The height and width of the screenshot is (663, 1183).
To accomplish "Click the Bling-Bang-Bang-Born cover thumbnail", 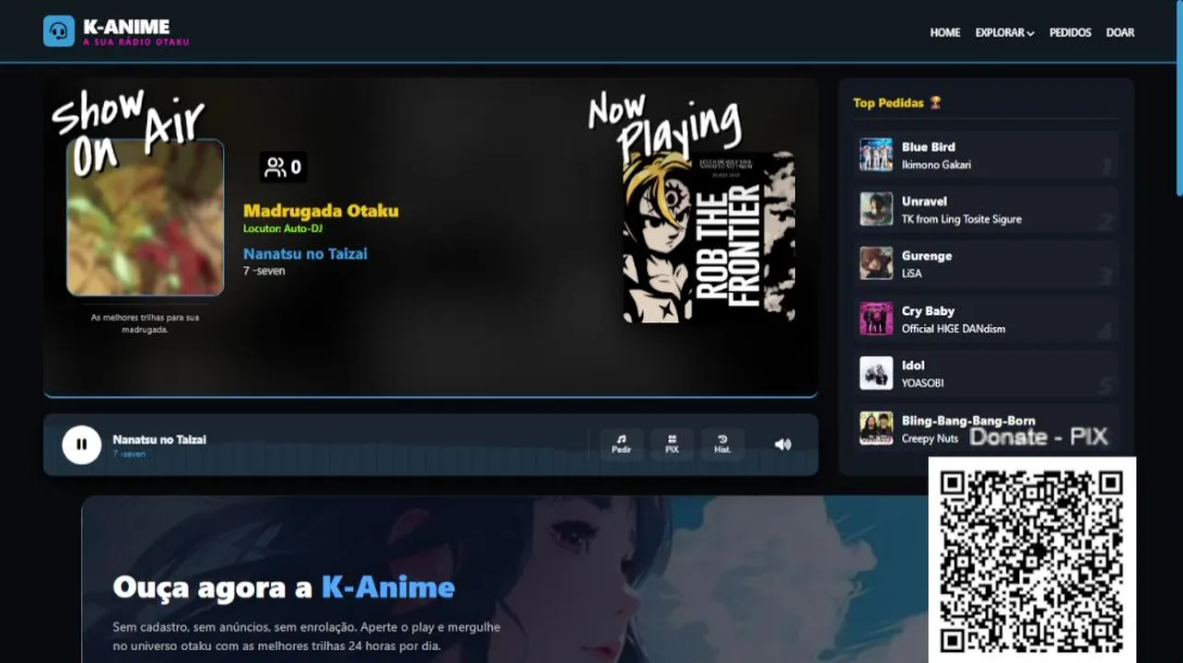I will click(876, 428).
